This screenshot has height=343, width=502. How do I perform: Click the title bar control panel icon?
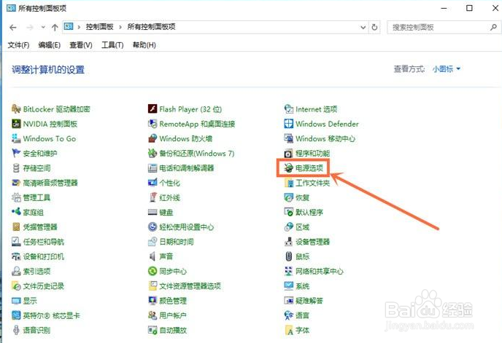pos(11,8)
